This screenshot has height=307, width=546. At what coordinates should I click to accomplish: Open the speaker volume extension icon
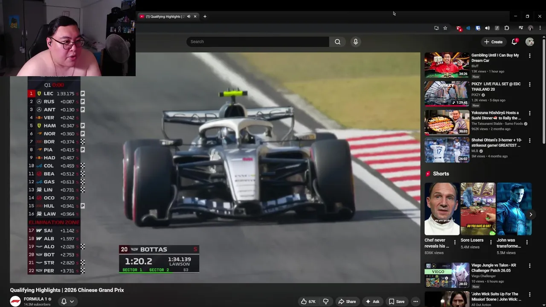tap(487, 28)
